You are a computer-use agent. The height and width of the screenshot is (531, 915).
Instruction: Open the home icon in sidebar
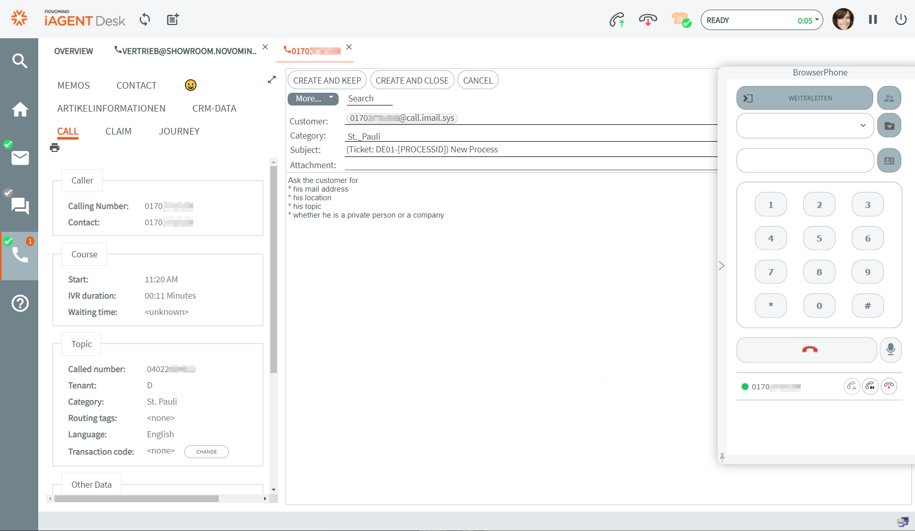coord(20,110)
